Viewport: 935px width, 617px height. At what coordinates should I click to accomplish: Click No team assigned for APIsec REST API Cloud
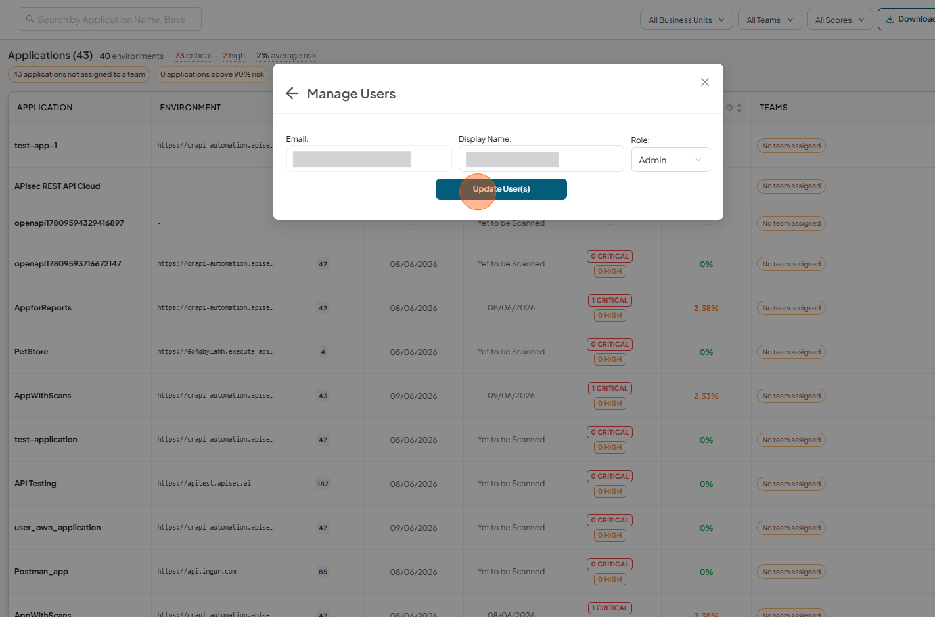click(791, 186)
